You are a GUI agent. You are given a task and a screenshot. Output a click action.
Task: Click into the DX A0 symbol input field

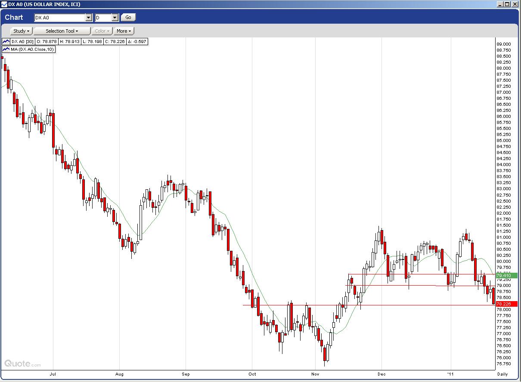point(59,18)
